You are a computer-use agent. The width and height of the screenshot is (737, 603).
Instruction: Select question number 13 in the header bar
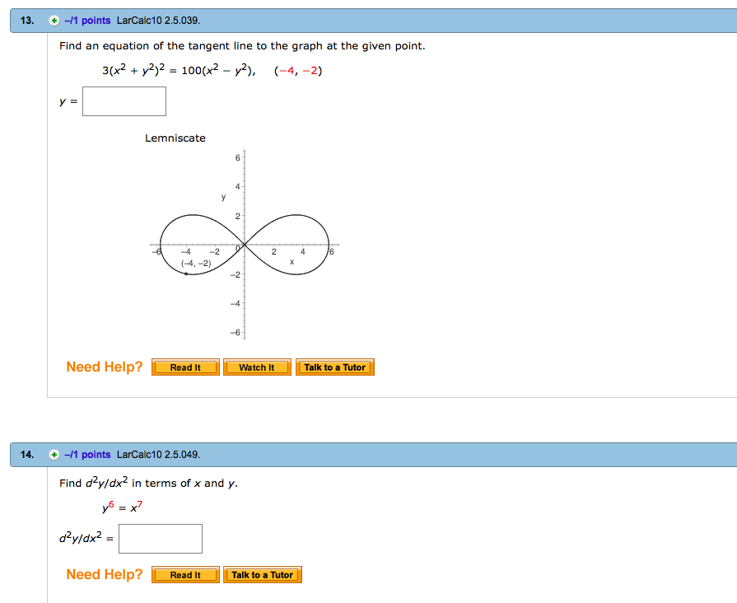[27, 21]
